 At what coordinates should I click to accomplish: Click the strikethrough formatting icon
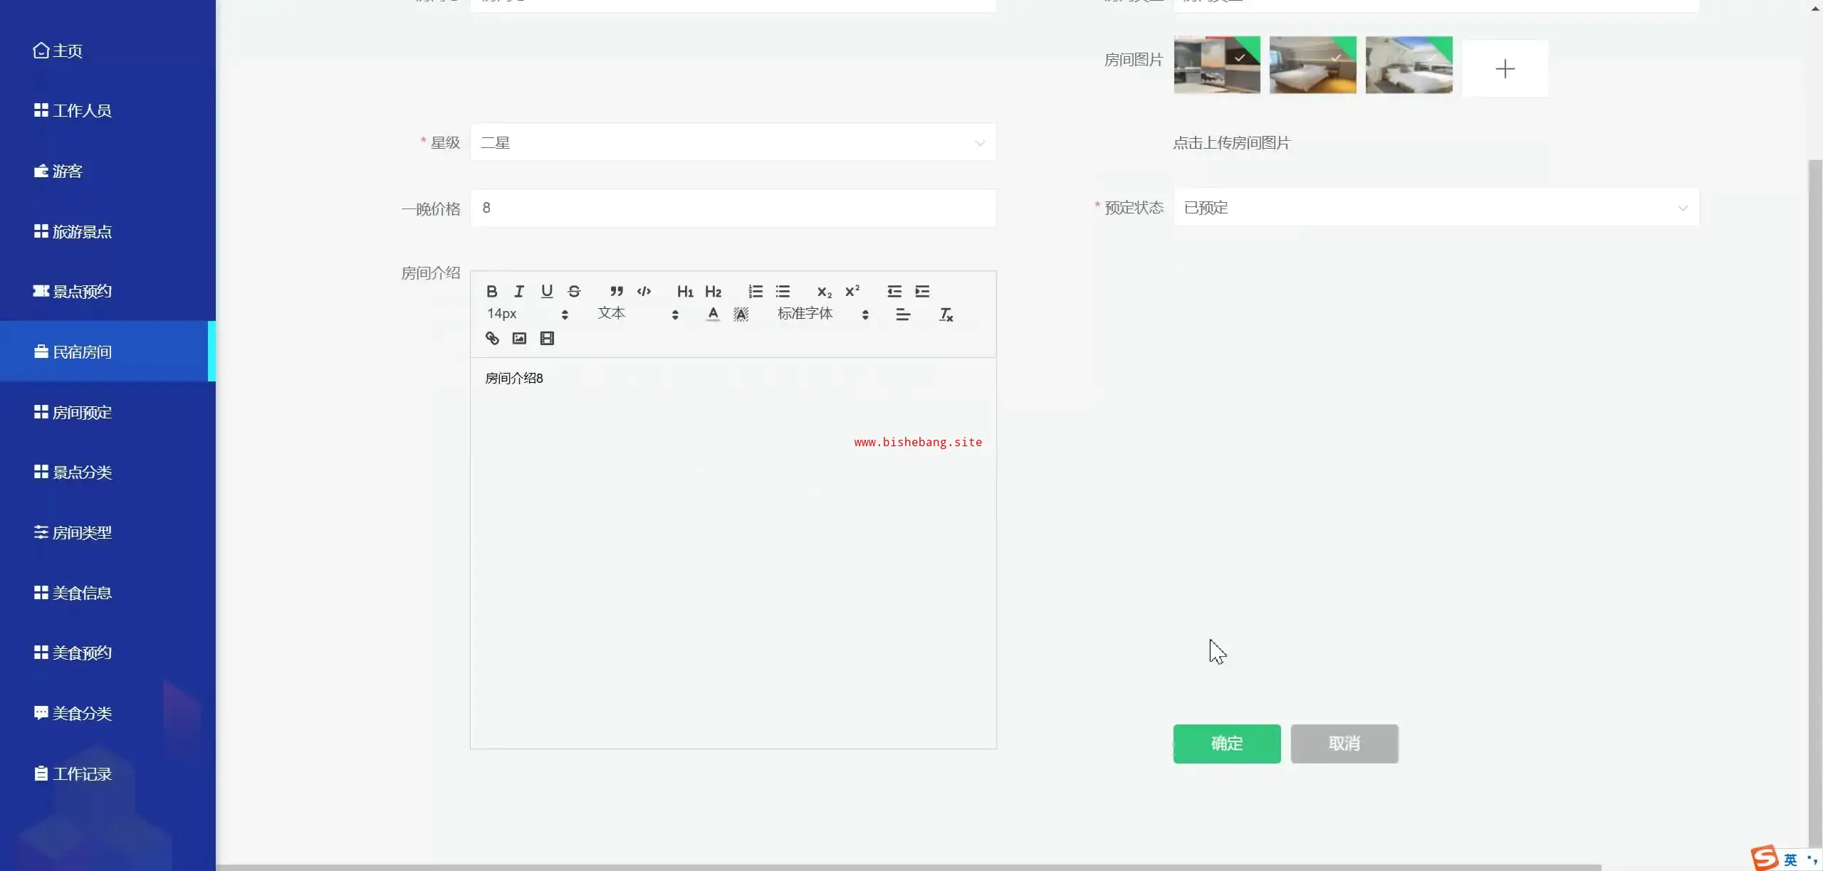(x=574, y=291)
